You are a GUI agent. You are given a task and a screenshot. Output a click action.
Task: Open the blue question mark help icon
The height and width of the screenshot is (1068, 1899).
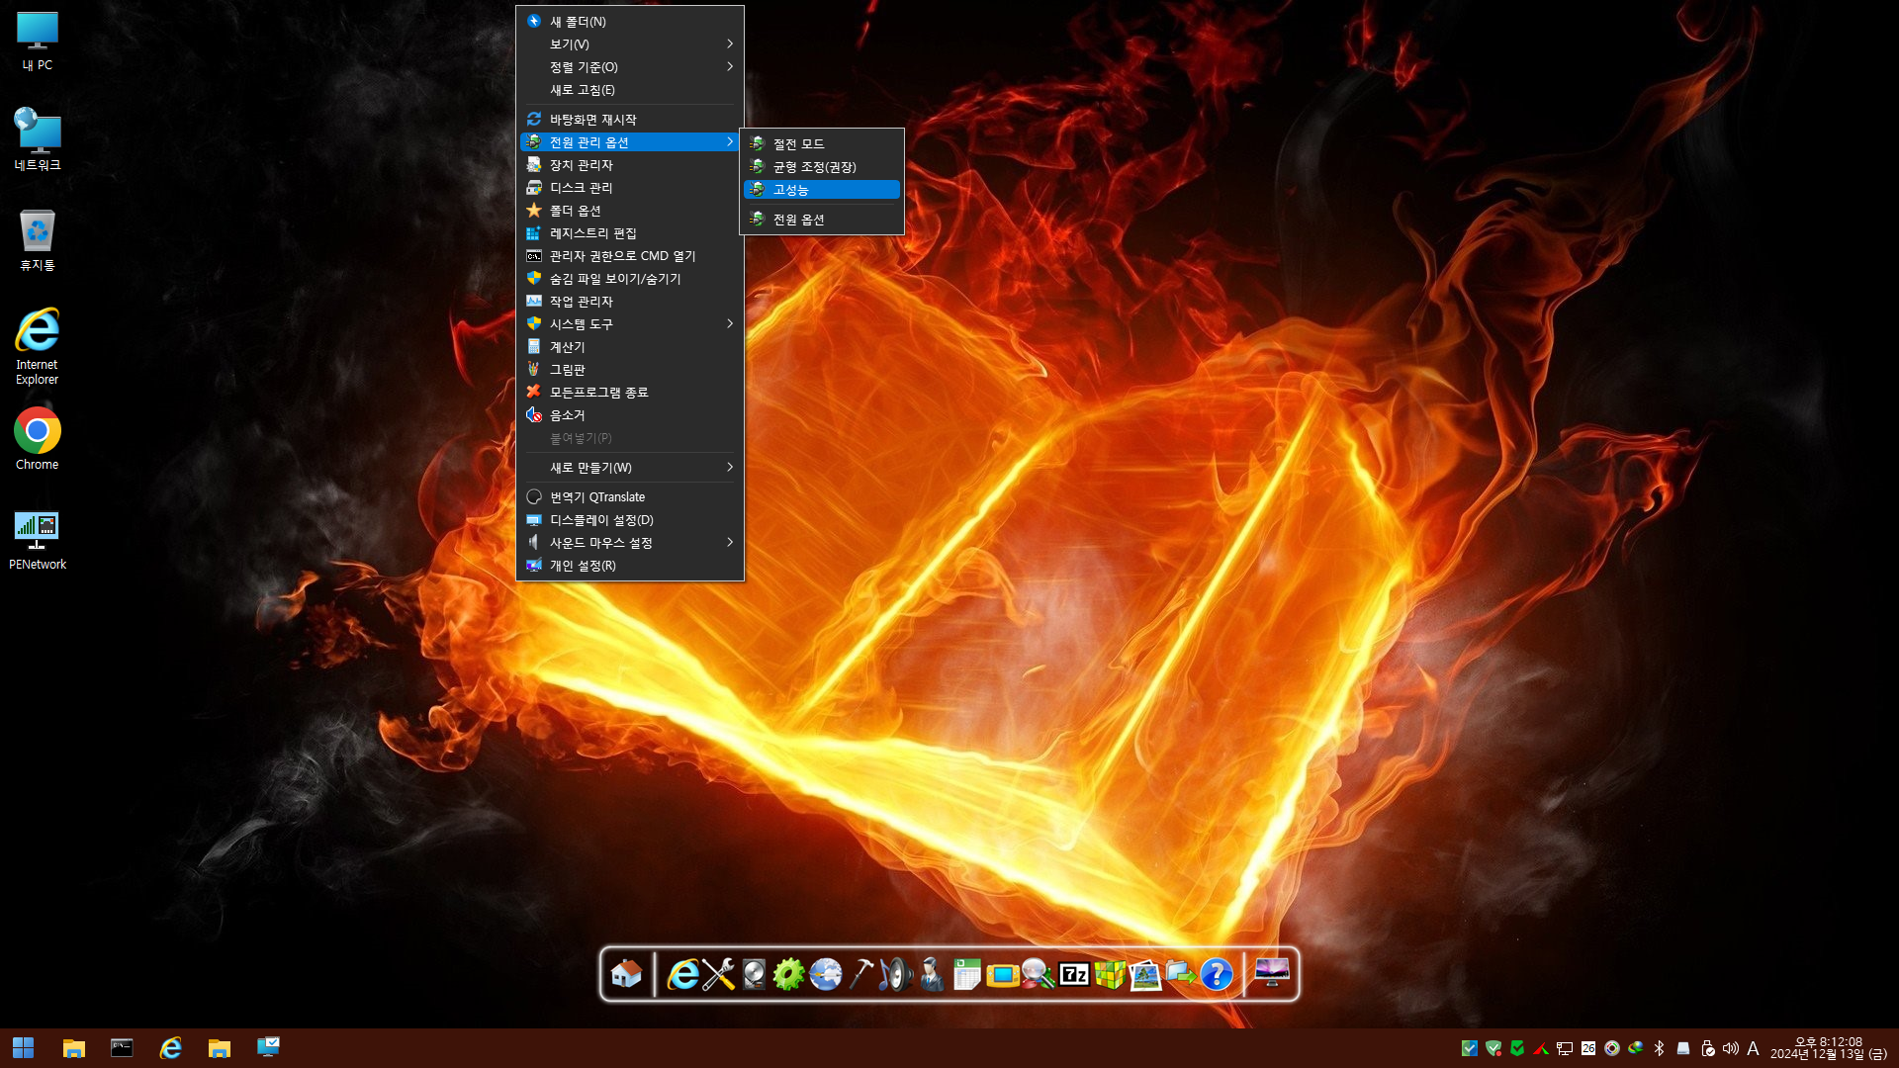[x=1217, y=974]
